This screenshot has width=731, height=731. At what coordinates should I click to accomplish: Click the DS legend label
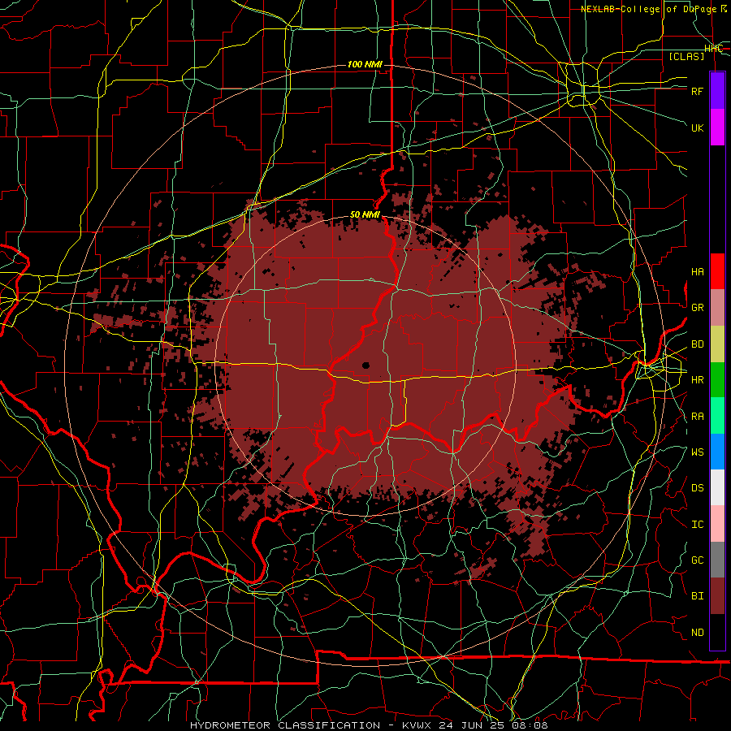698,488
